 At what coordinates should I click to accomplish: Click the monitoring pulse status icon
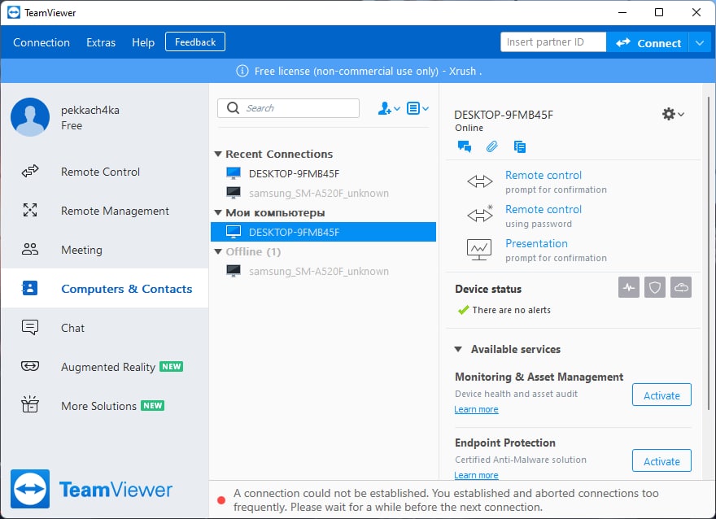[629, 287]
